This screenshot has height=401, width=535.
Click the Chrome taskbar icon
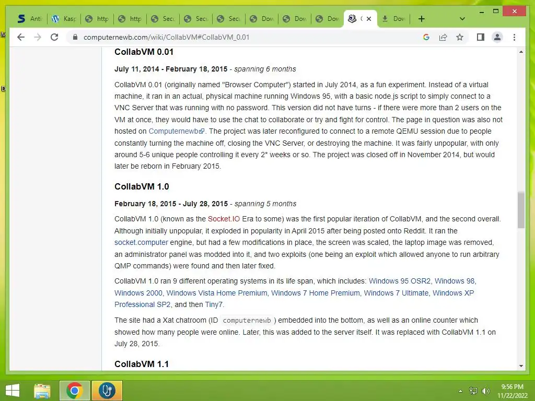click(x=74, y=391)
